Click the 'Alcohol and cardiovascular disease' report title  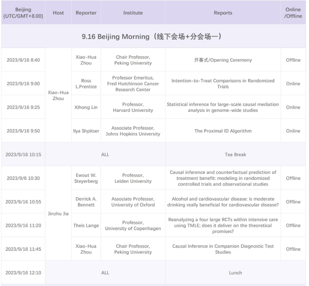coord(223,202)
